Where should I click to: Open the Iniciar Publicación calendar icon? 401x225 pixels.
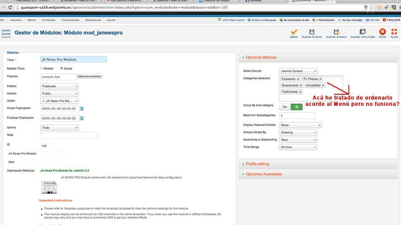tap(82, 108)
